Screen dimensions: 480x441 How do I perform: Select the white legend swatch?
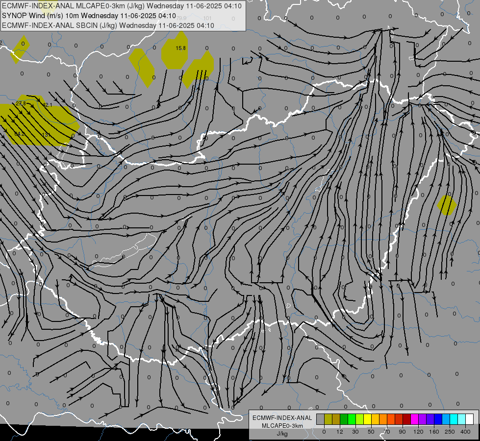coord(470,419)
